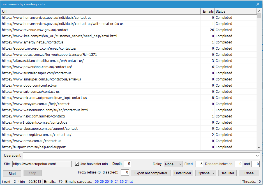Click the Level 2 status bar value
The image size is (263, 185).
[x=15, y=181]
